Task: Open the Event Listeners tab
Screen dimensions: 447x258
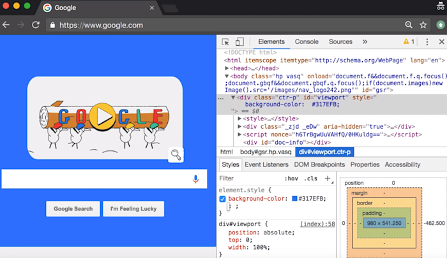Action: click(x=266, y=165)
